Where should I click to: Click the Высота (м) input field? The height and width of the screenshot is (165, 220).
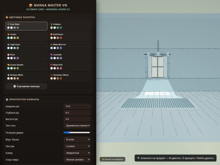pyautogui.click(x=77, y=119)
